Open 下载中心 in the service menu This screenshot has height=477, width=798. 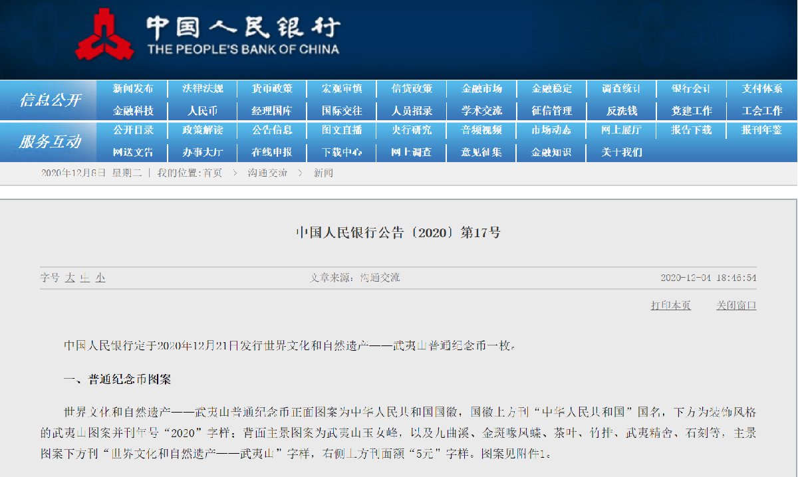point(342,152)
